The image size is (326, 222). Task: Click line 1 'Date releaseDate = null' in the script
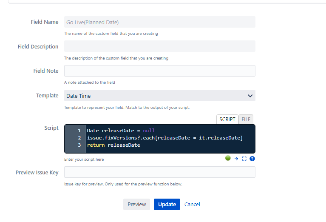point(121,131)
